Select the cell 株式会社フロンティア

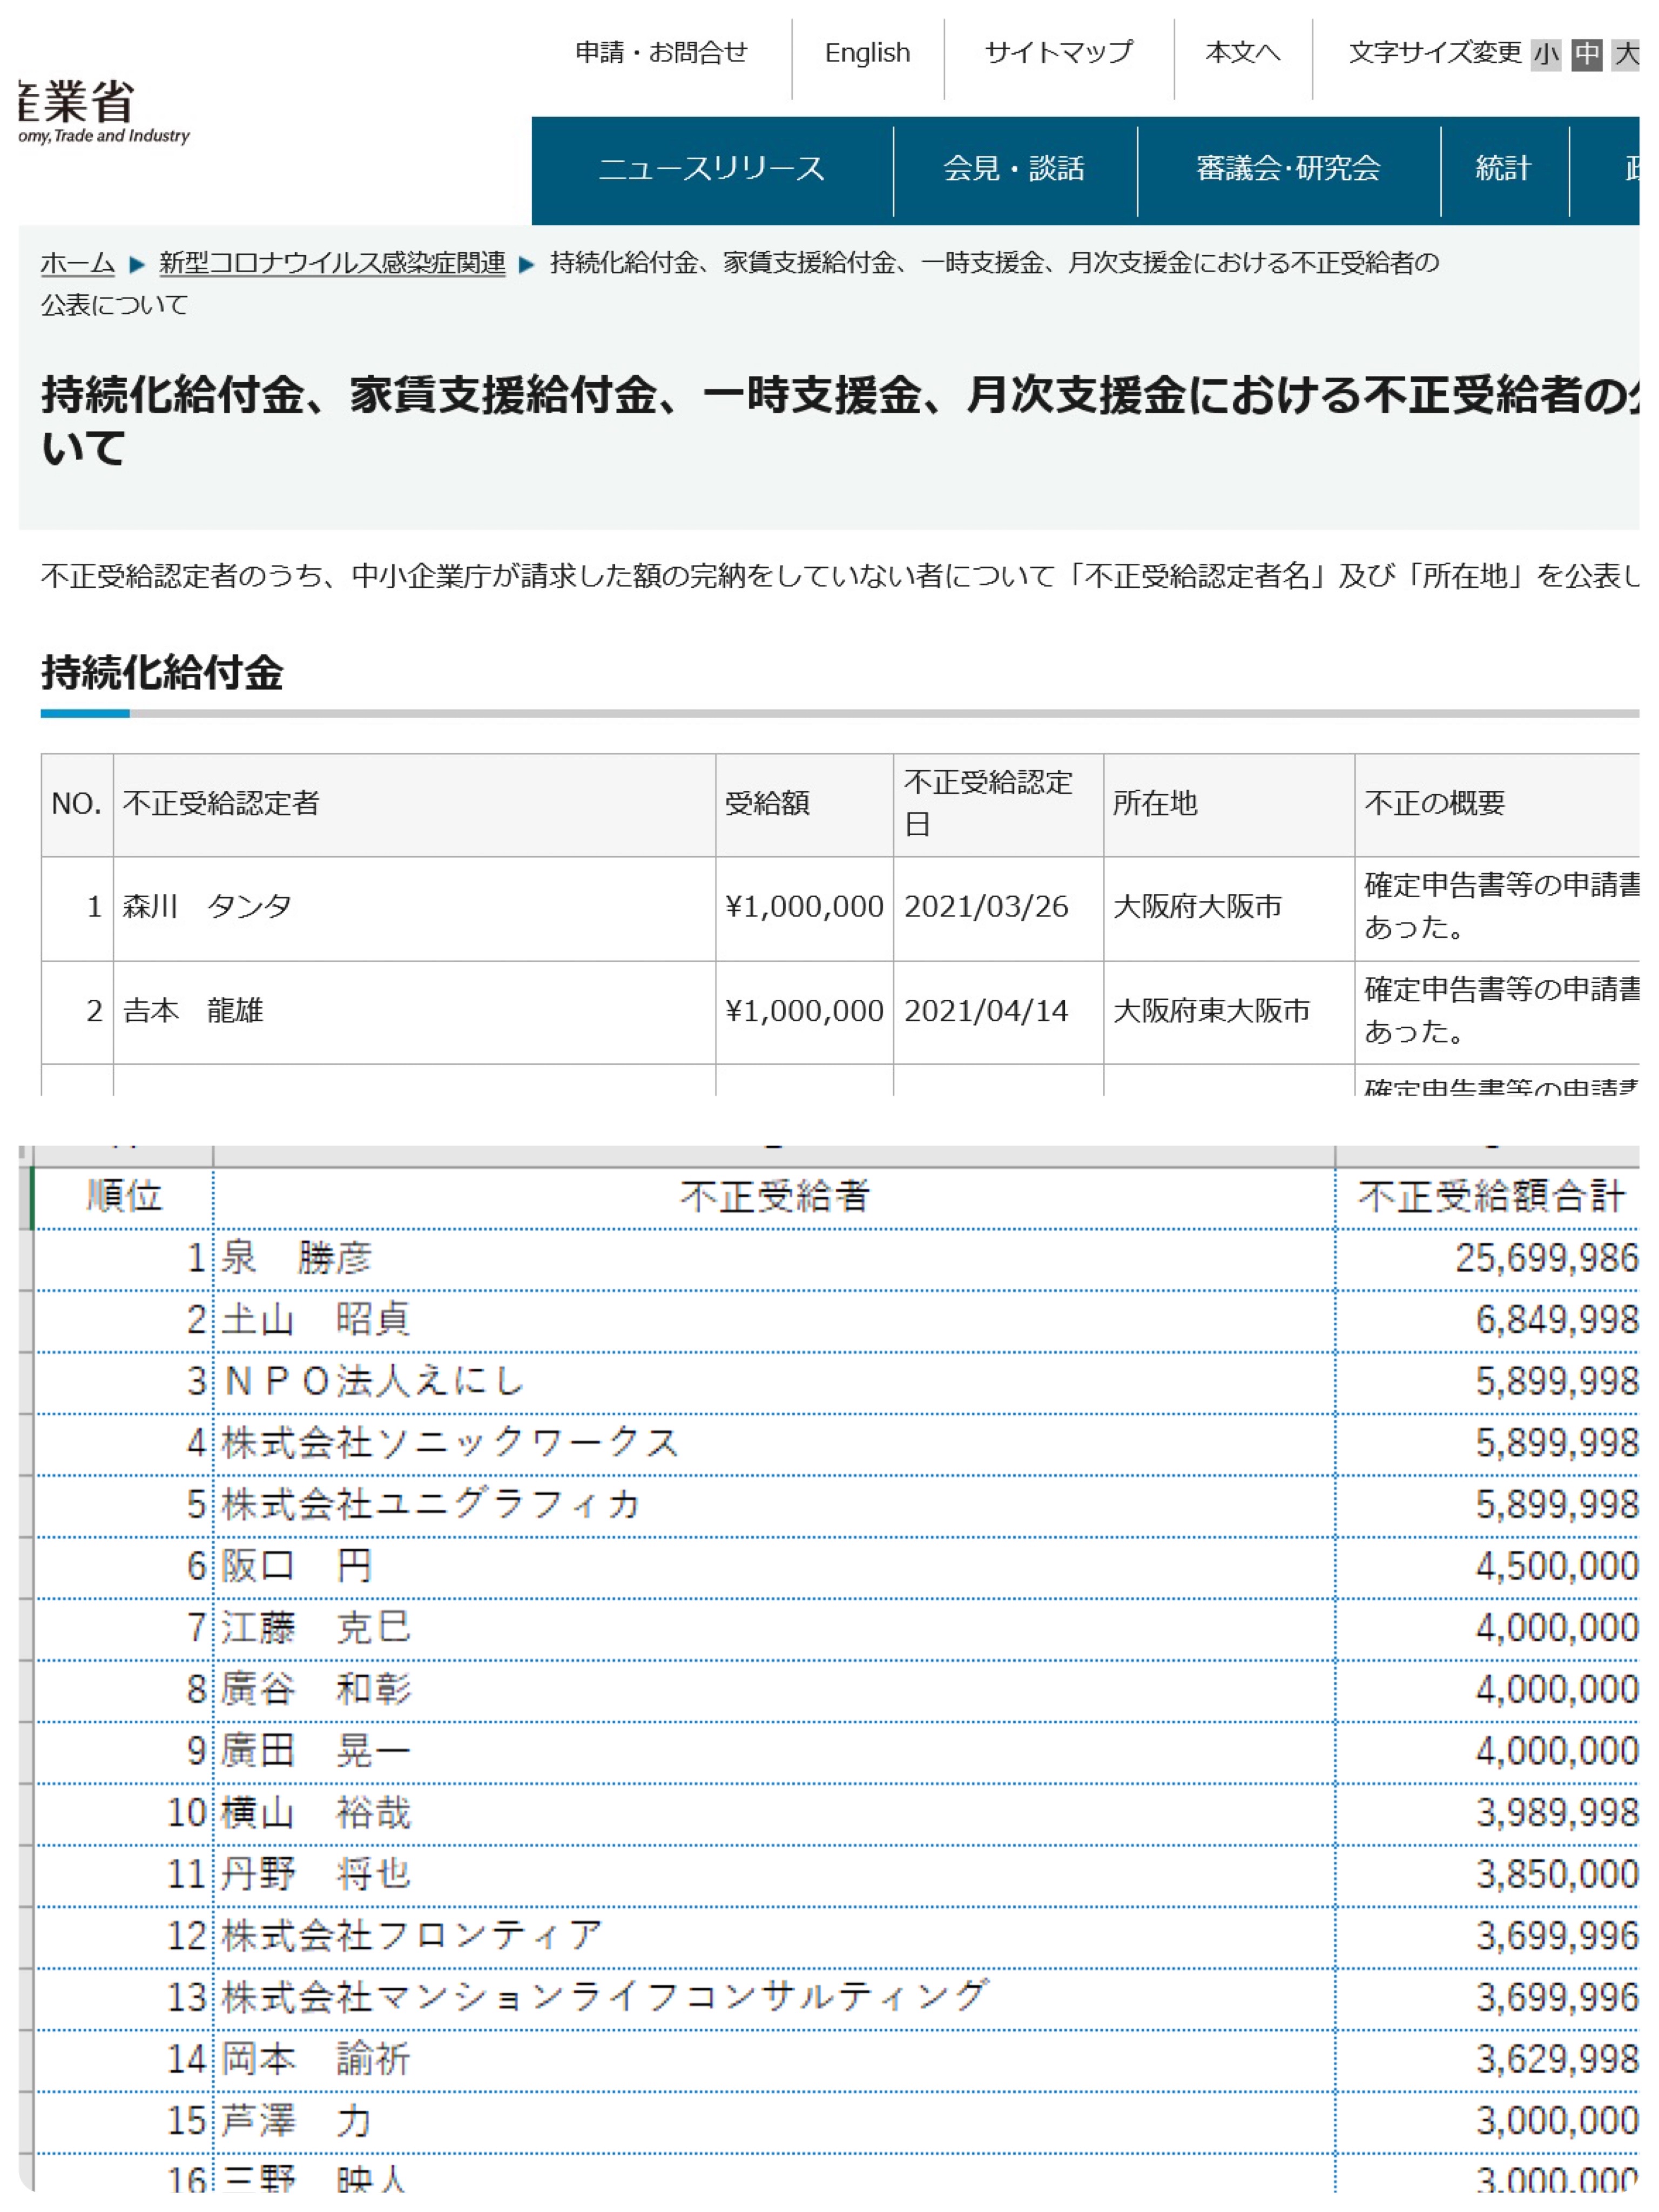[774, 1937]
